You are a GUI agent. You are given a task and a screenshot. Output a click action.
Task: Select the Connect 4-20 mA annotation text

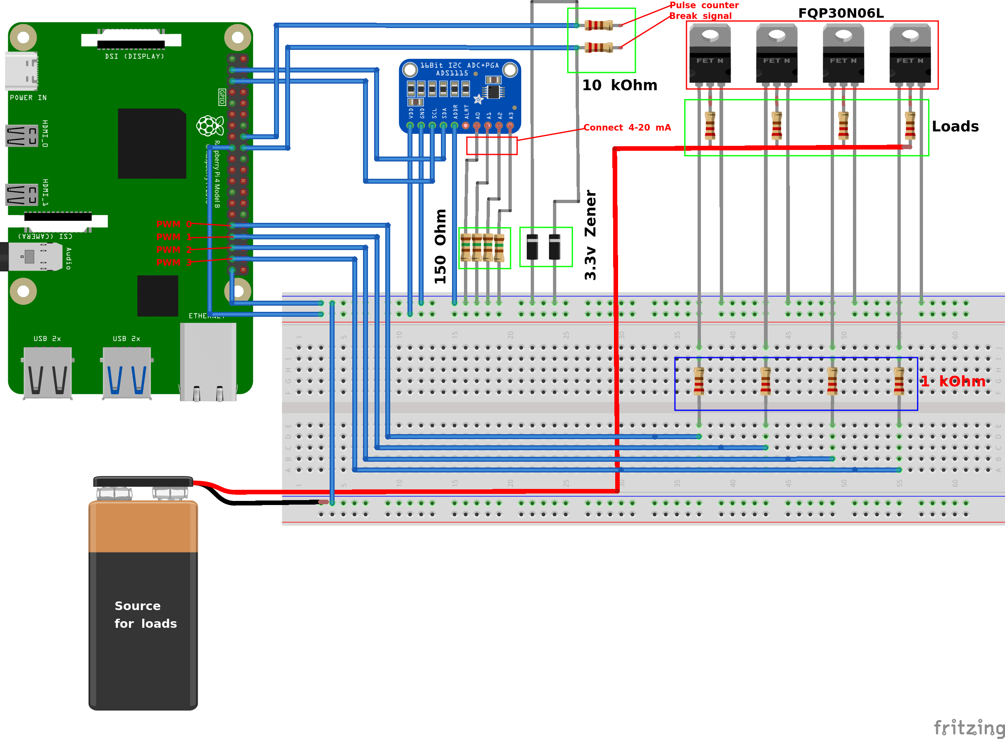627,127
